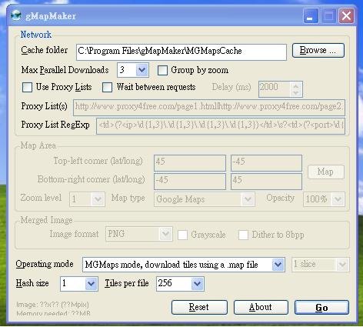Click the Browse button for cache folder
The image size is (363, 327).
318,50
